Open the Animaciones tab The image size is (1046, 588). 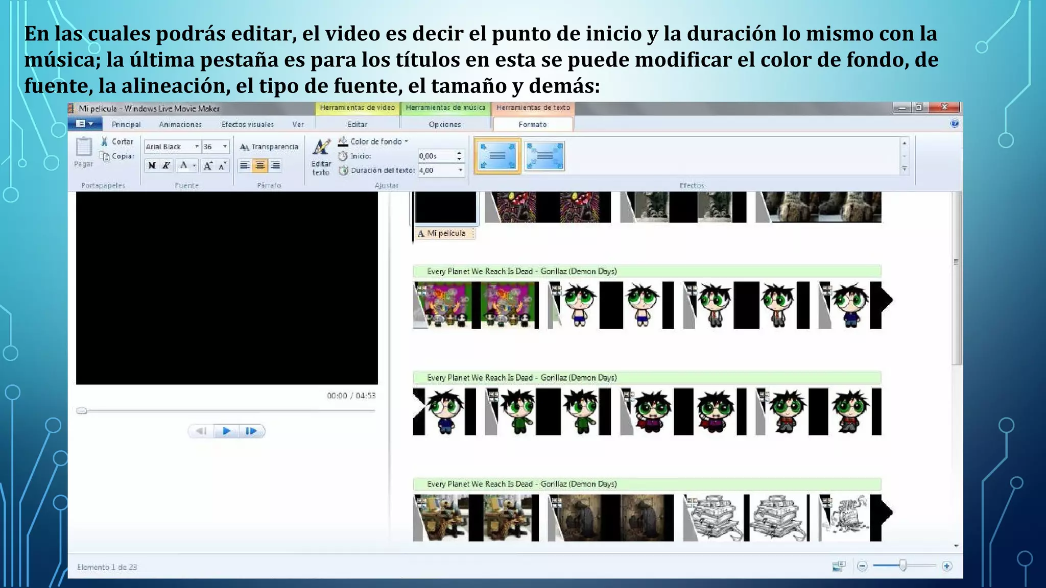(x=180, y=125)
